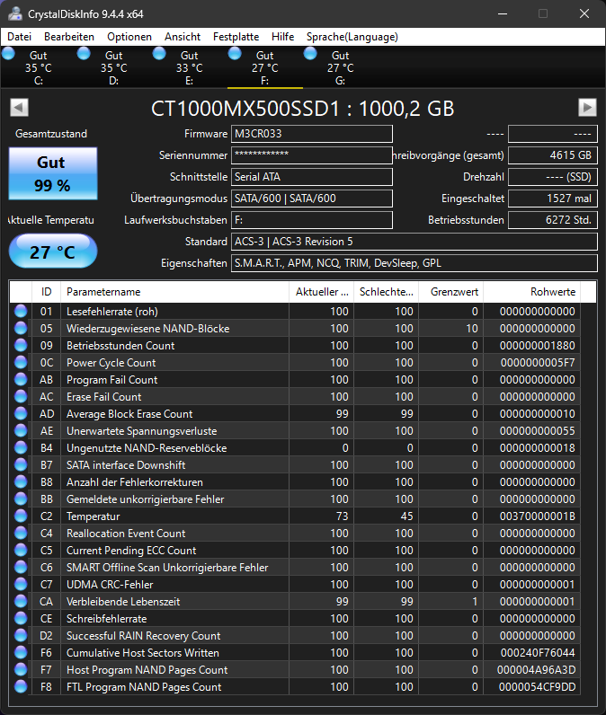Click status orb of UDMA CRC-Fehler row
Image resolution: width=606 pixels, height=715 pixels.
[21, 584]
